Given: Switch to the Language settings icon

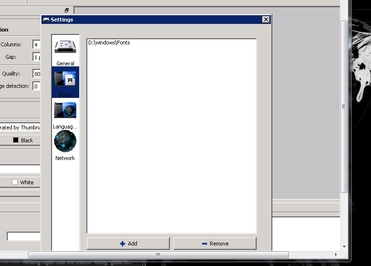Looking at the screenshot, I should coord(65,110).
